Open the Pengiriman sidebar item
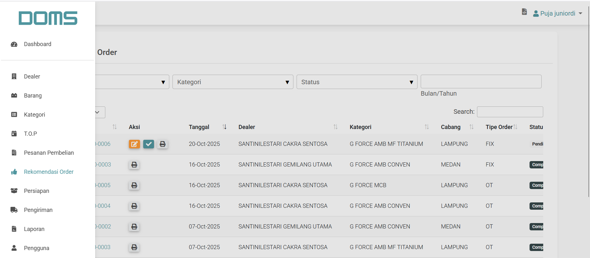This screenshot has width=590, height=258. coord(38,210)
